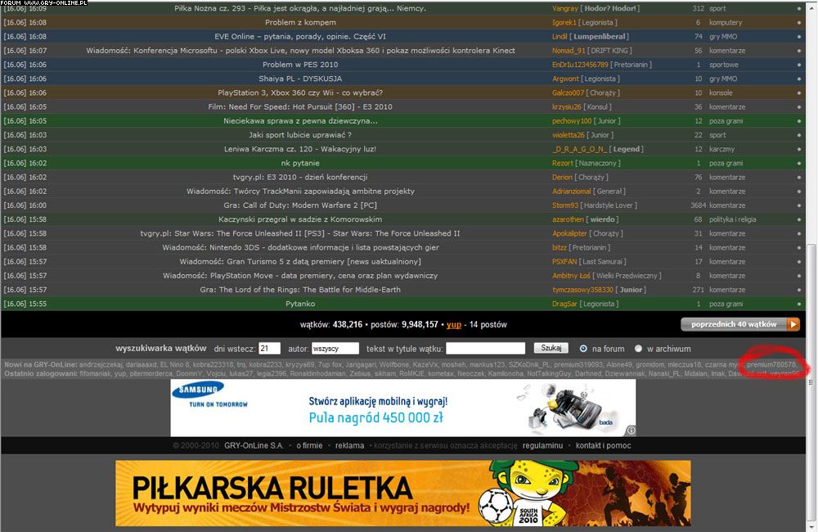Click the 'komputery' category on 'Problem z kompem' row

[x=726, y=22]
